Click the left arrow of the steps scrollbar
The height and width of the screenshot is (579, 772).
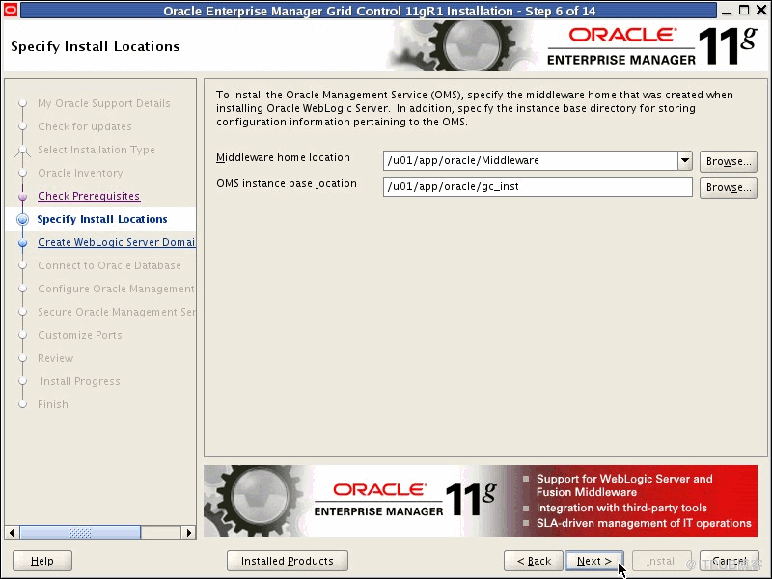click(12, 533)
